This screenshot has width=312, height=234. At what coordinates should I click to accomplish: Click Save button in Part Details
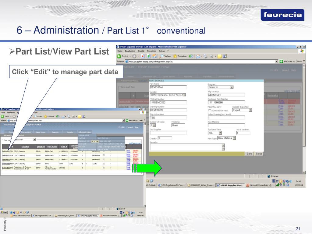[x=249, y=154]
